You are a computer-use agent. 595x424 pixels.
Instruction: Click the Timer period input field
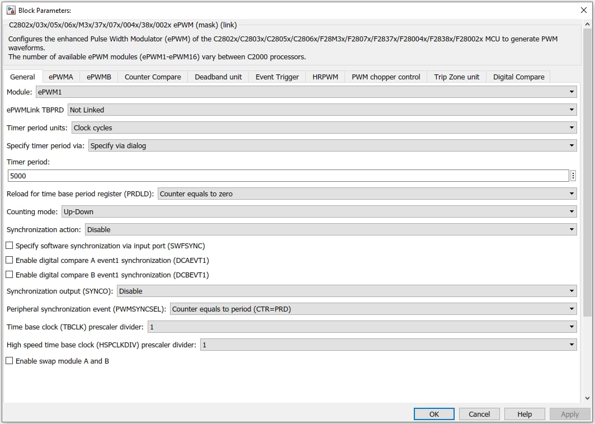(x=288, y=176)
